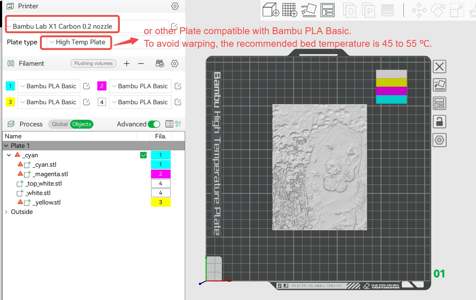Image resolution: width=476 pixels, height=300 pixels.
Task: Select the Scale tool in the toolbar
Action: pos(457,10)
